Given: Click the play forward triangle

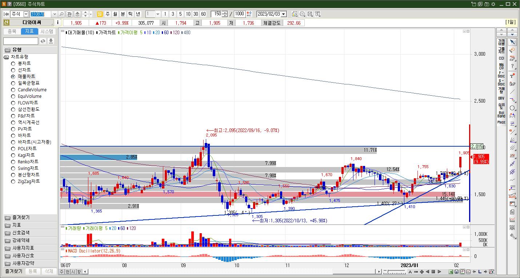Looking at the screenshot, I should point(439,271).
